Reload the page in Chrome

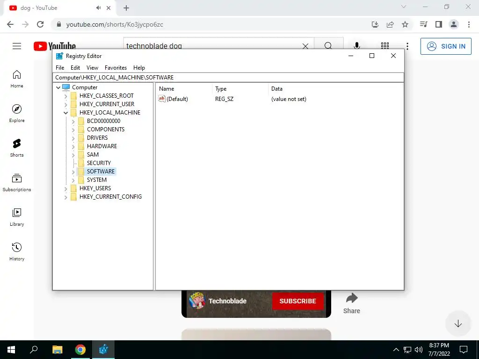click(x=40, y=24)
